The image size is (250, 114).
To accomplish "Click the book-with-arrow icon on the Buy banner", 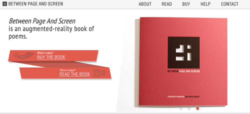I will (x=24, y=56).
